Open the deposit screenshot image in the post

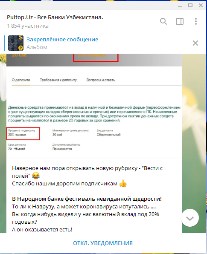(94, 105)
